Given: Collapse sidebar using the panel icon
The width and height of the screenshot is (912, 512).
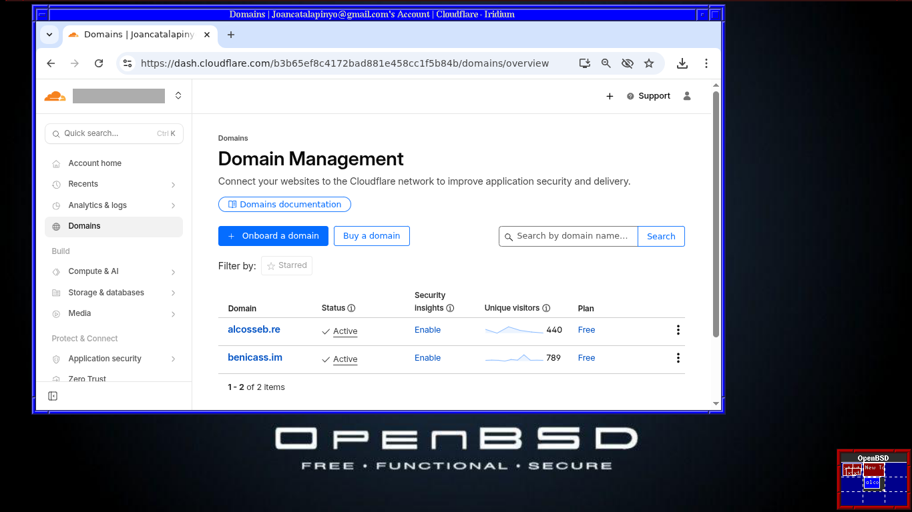Looking at the screenshot, I should tap(53, 396).
